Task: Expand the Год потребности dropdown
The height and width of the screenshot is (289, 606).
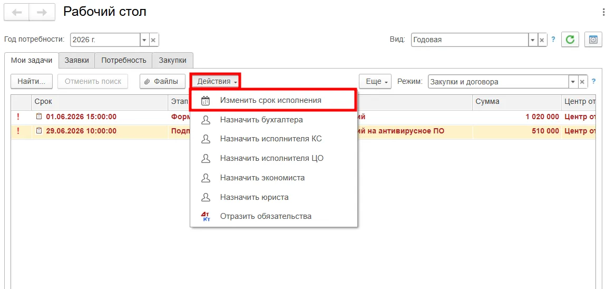Action: 144,40
